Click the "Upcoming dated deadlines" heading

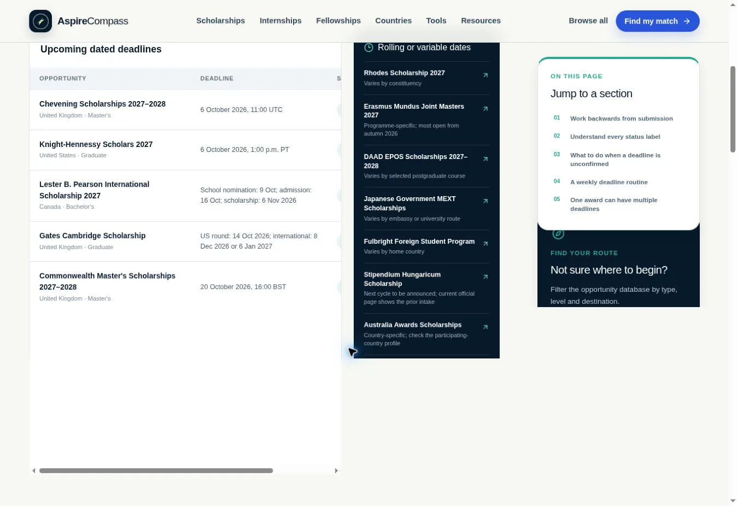tap(101, 49)
